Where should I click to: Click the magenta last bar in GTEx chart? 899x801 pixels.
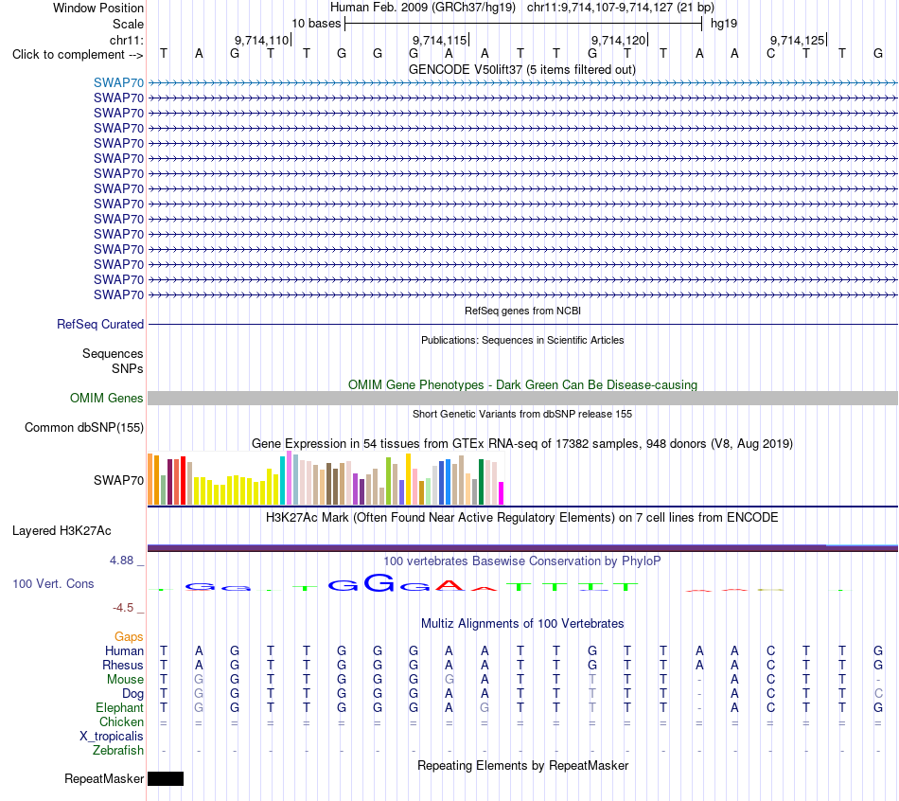pyautogui.click(x=502, y=493)
